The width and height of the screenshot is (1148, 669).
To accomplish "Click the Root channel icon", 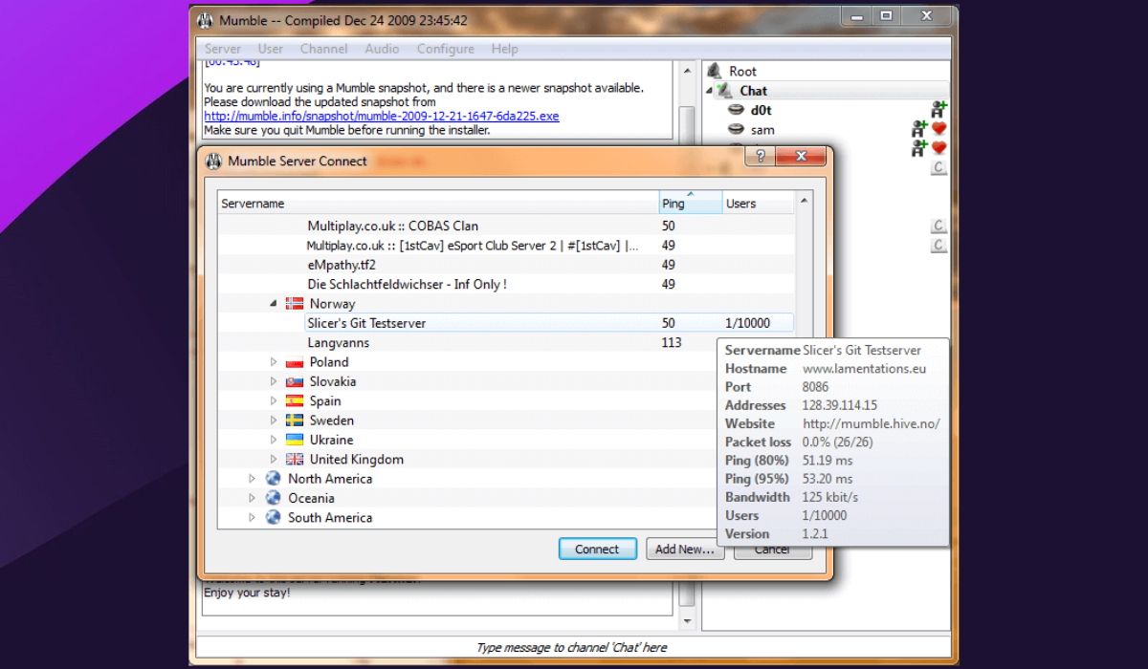I will 714,71.
